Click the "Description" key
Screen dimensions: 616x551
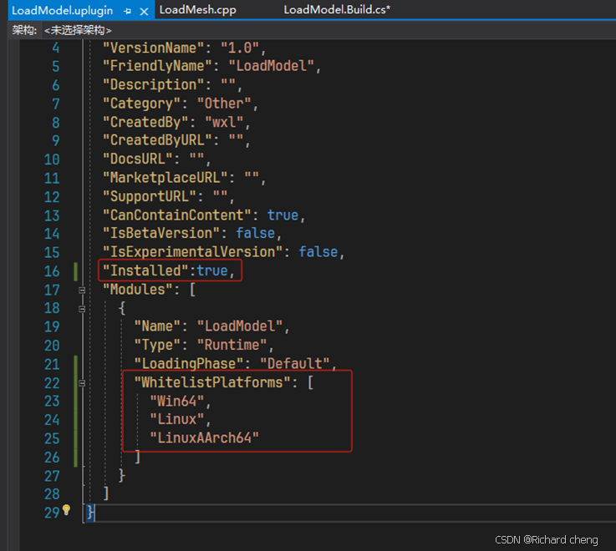tap(153, 85)
